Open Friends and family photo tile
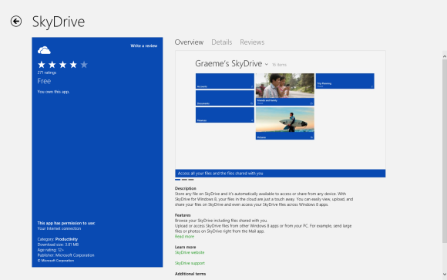 coord(285,89)
